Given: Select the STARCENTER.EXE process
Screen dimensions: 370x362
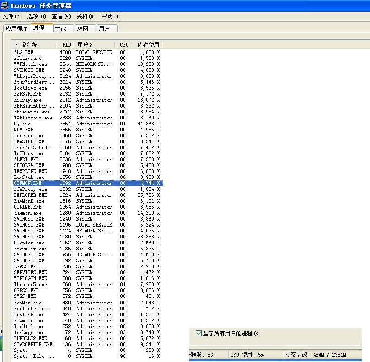Looking at the screenshot, I should click(87, 344).
